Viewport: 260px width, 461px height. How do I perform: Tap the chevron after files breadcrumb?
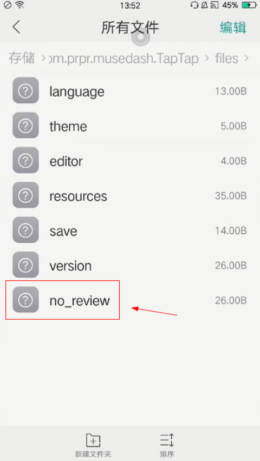[246, 58]
